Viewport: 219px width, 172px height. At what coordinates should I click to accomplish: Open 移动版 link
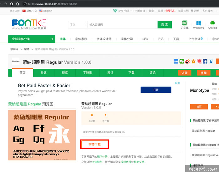[x=195, y=11]
